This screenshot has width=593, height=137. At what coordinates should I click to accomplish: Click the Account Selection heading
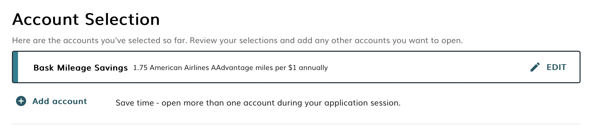[86, 19]
